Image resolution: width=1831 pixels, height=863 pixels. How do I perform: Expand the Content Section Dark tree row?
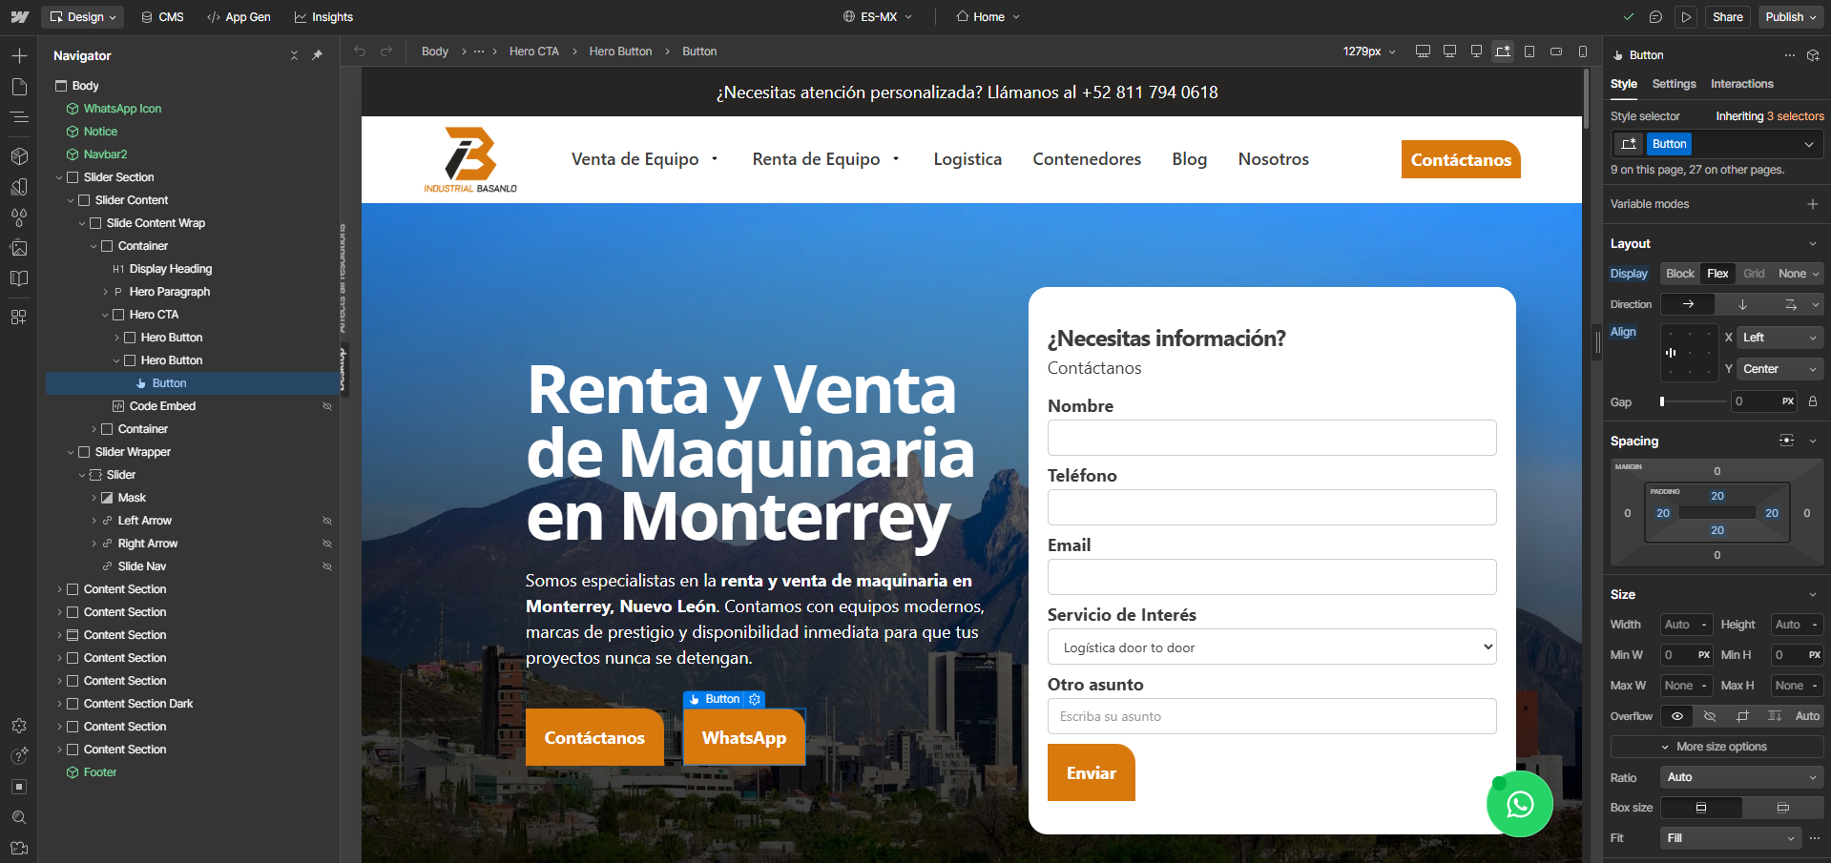(x=59, y=704)
